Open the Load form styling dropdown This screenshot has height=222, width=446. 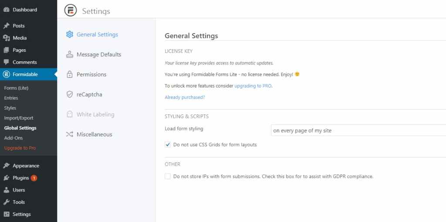(x=358, y=130)
